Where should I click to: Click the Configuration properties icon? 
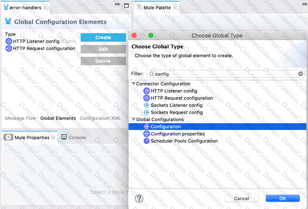(x=147, y=134)
